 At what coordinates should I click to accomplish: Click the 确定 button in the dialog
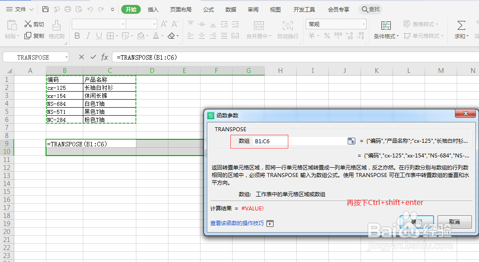(x=416, y=222)
